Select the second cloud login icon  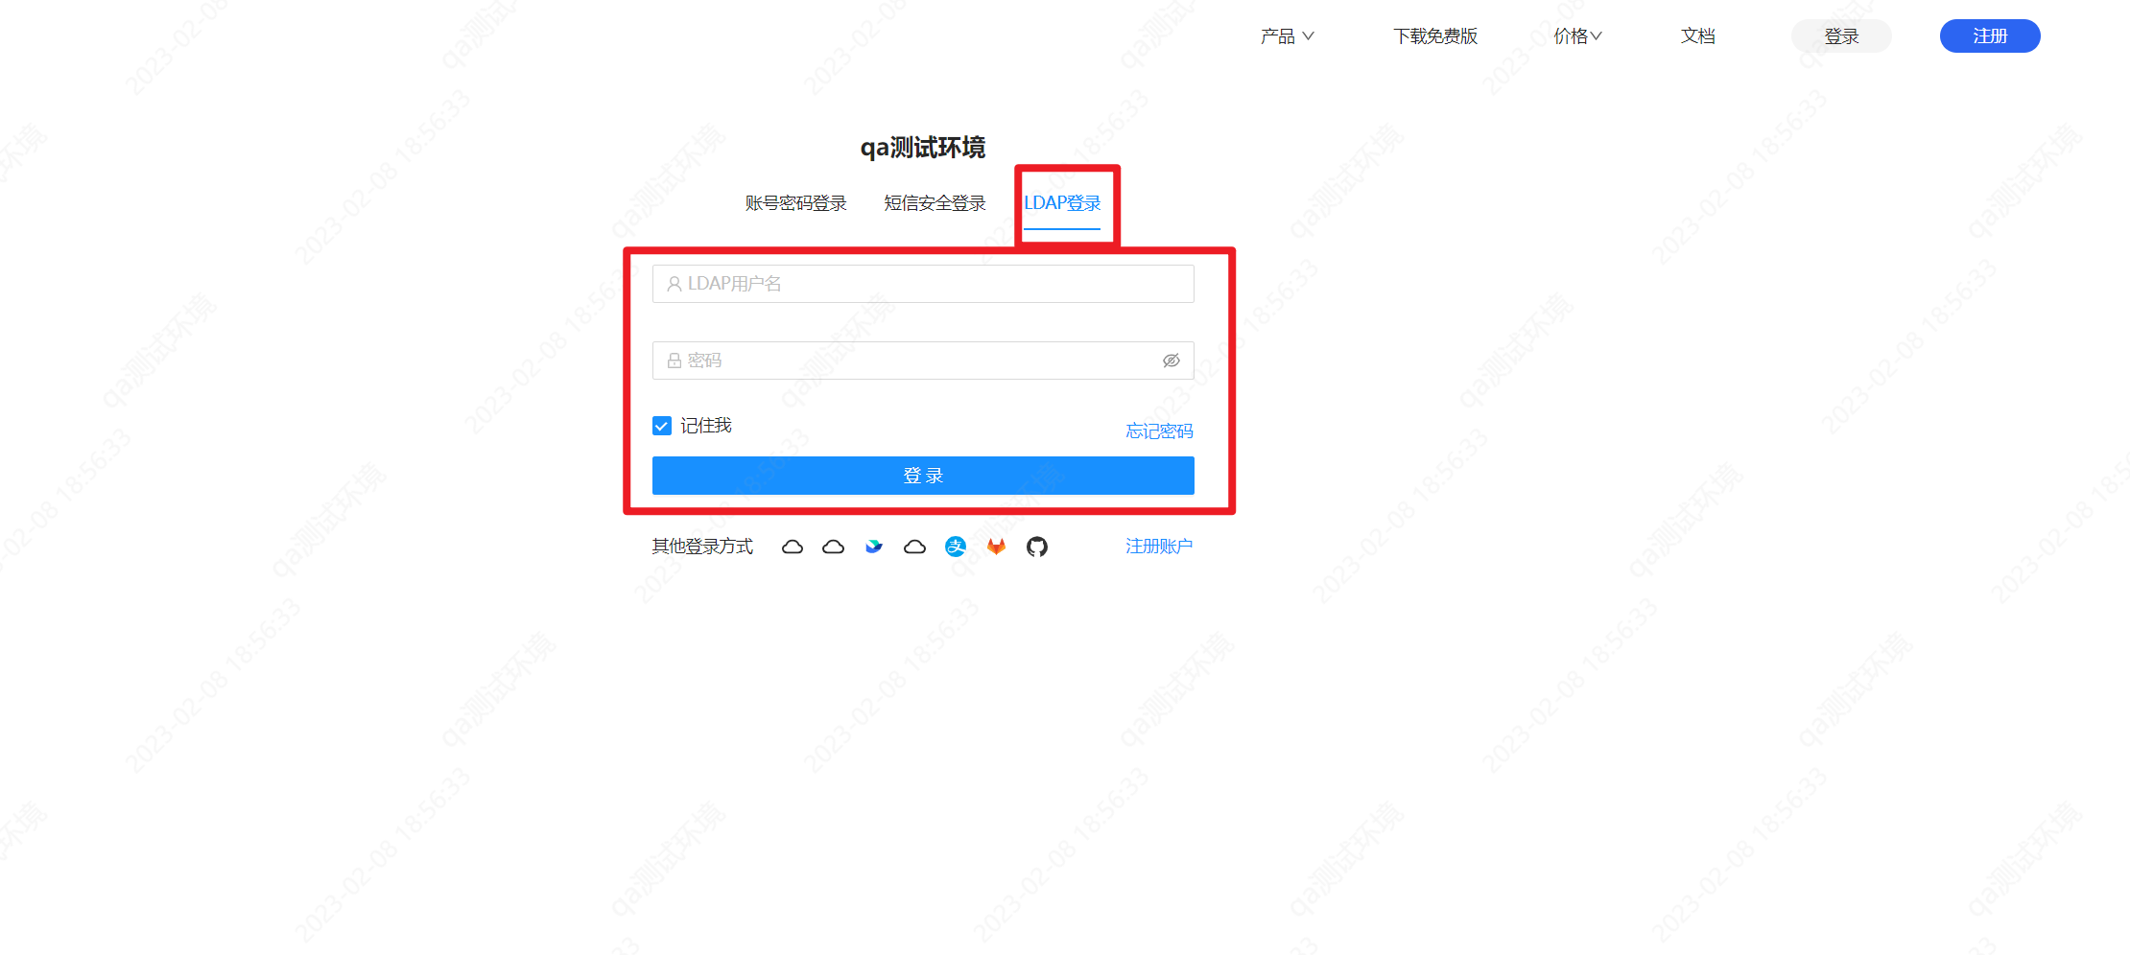click(x=833, y=546)
